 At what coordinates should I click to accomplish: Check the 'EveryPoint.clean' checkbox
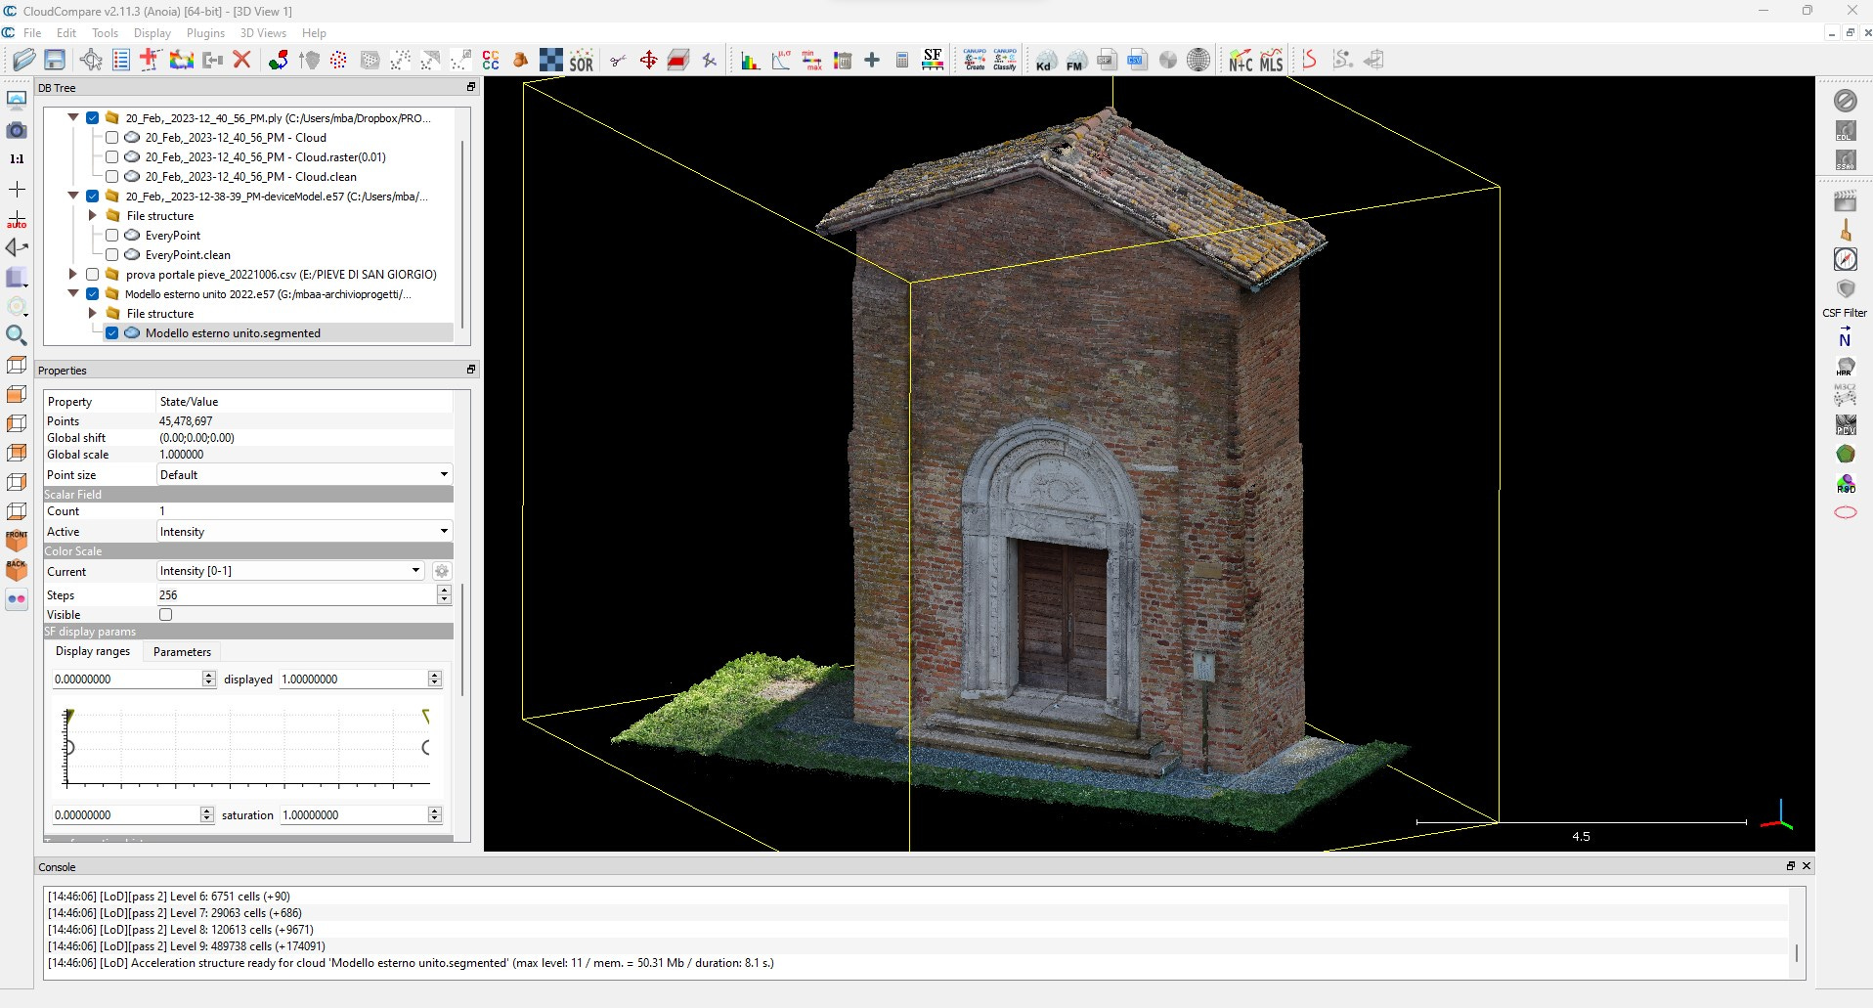coord(111,255)
